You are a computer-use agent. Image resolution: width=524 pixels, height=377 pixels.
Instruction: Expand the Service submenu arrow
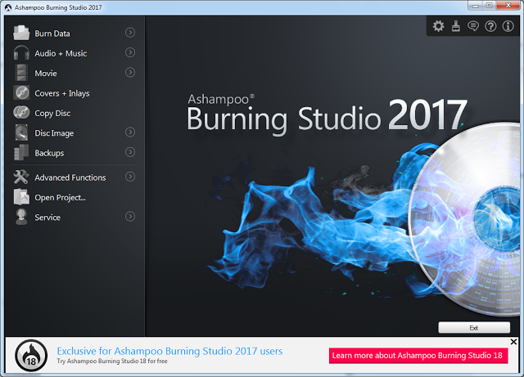click(x=130, y=217)
